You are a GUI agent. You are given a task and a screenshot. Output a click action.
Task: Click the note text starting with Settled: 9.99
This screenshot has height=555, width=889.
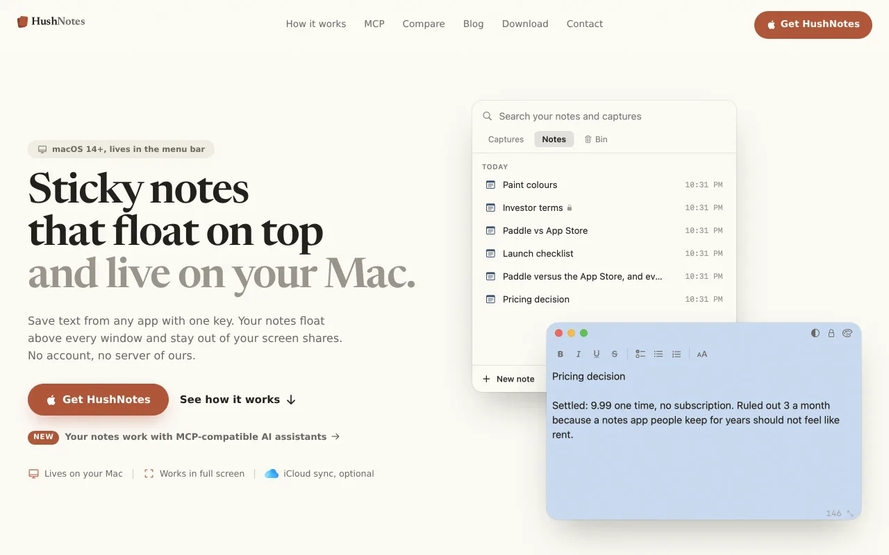pos(696,420)
